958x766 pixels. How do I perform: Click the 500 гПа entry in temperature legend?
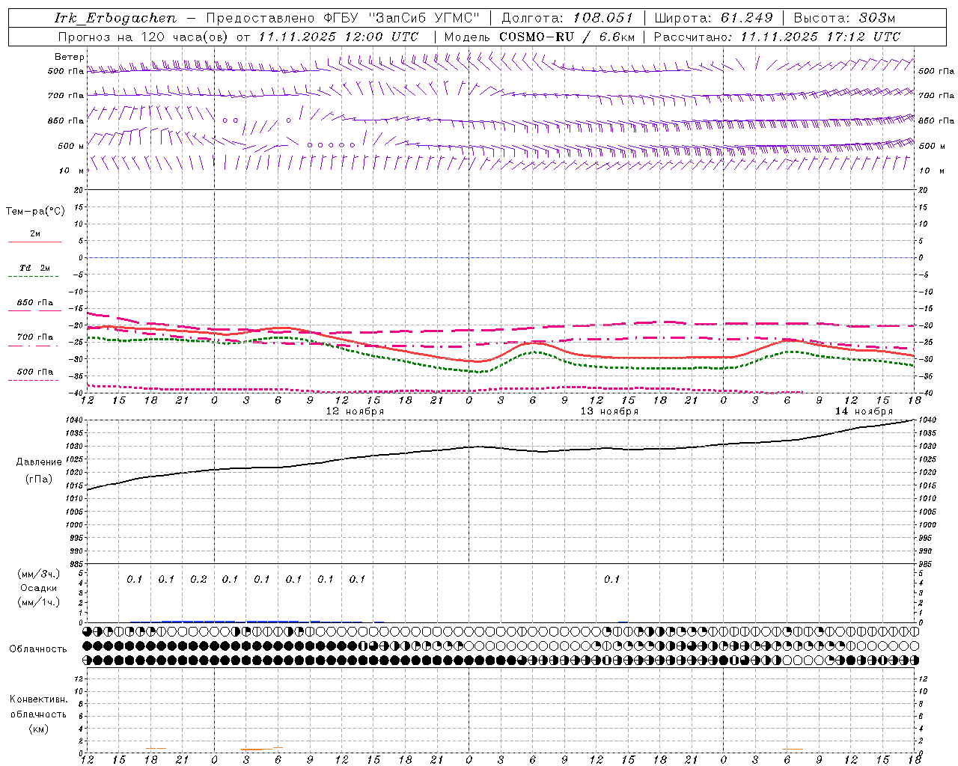click(x=34, y=372)
